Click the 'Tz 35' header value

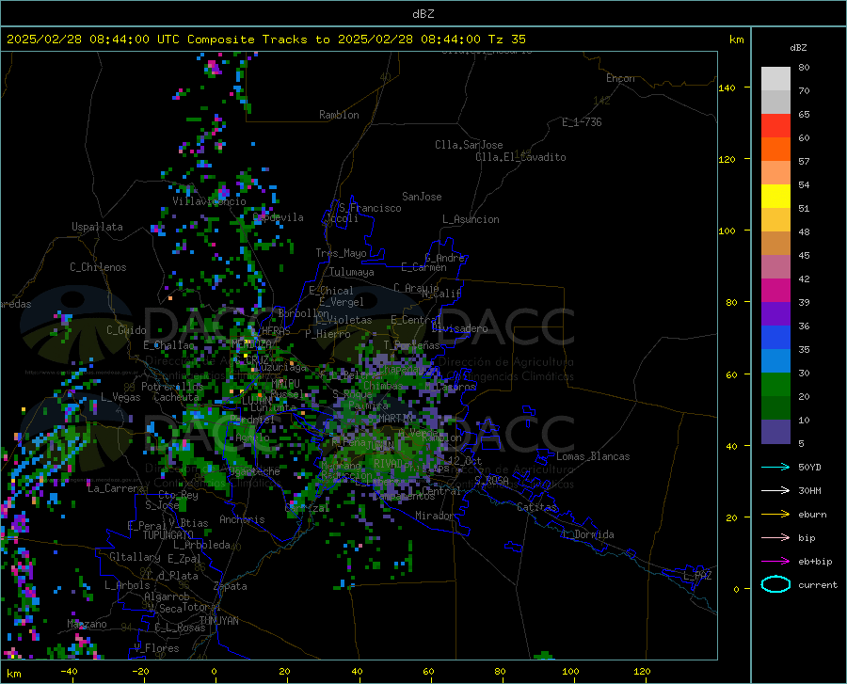coord(507,40)
